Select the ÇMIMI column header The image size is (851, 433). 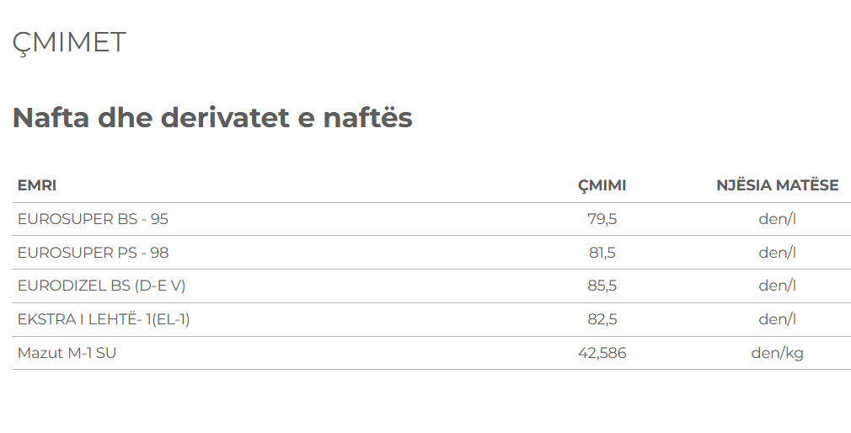click(x=602, y=185)
